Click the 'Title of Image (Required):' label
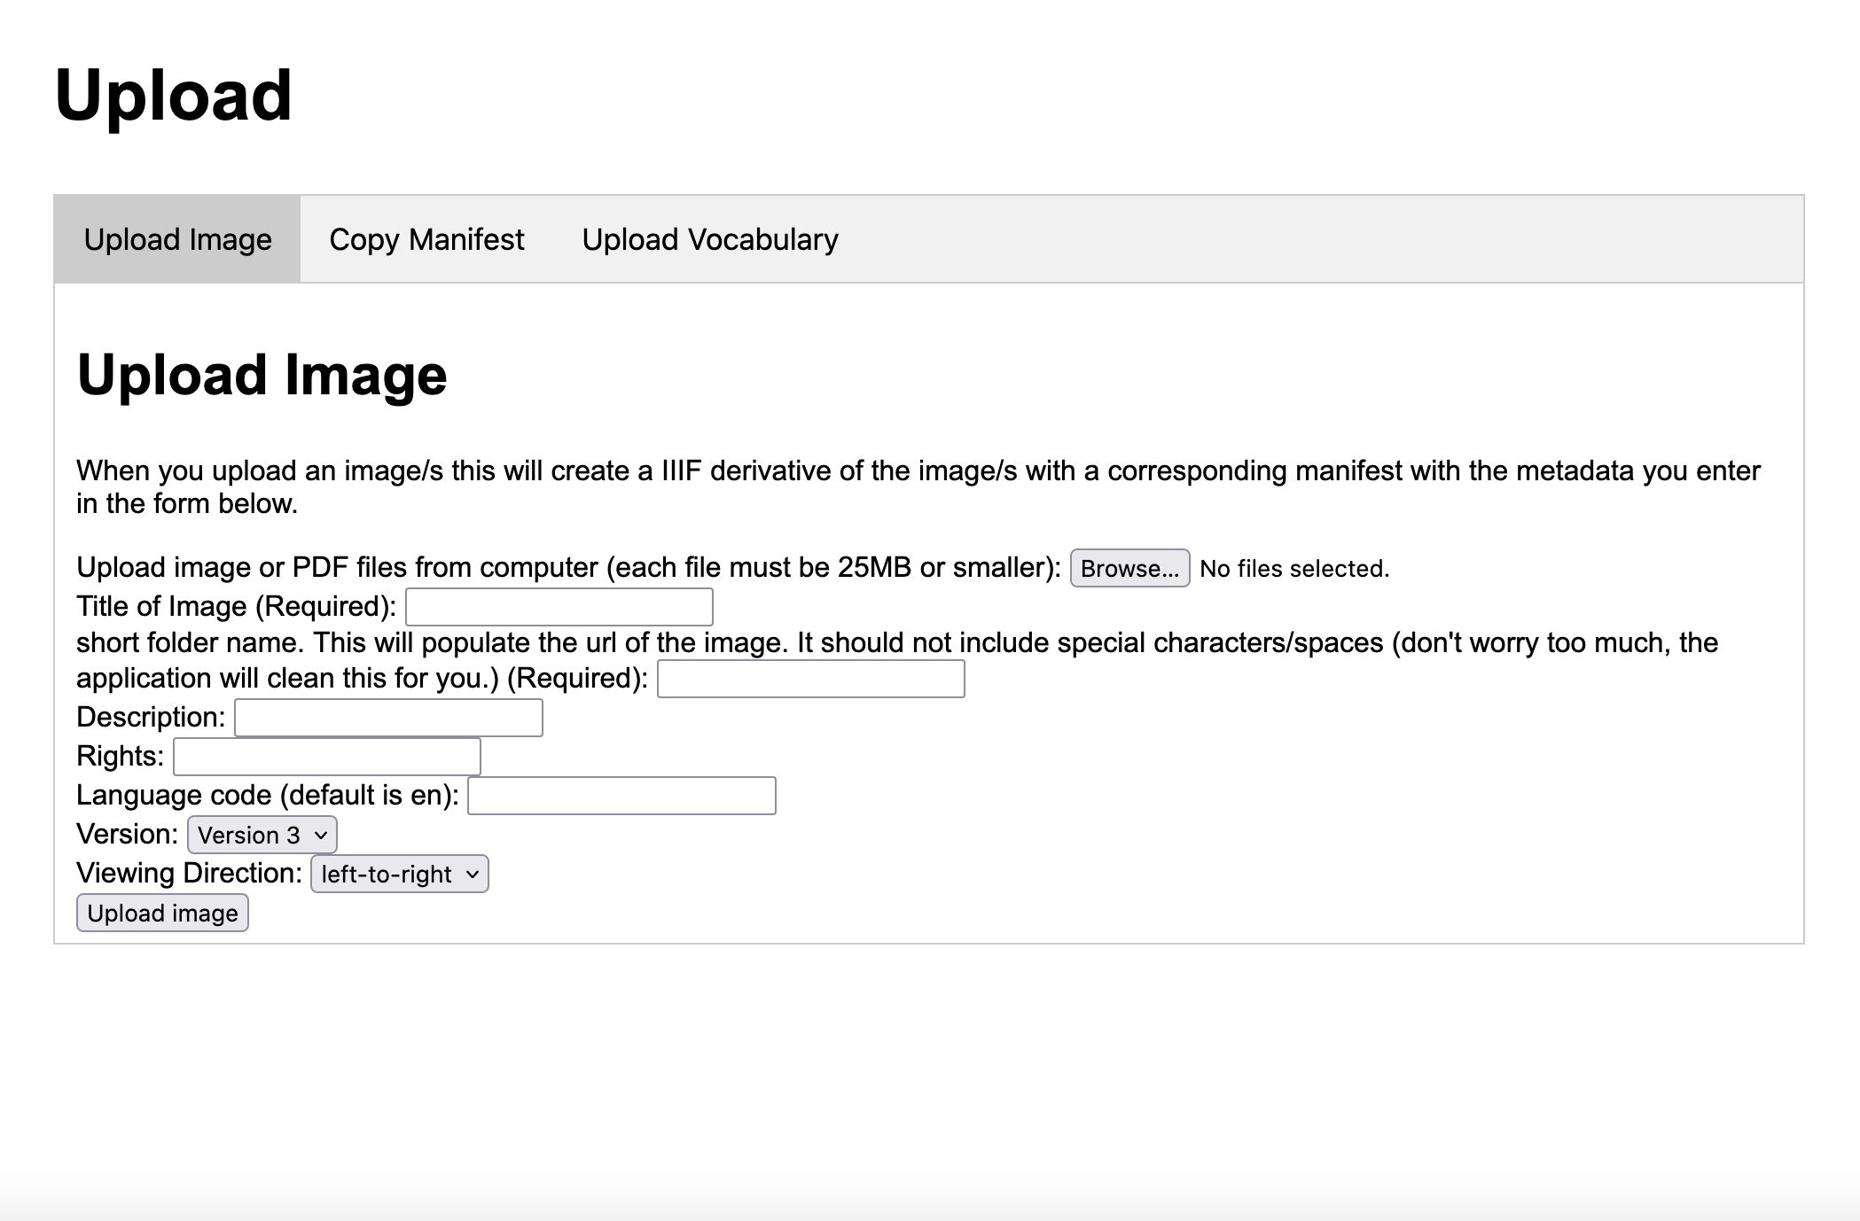The width and height of the screenshot is (1860, 1221). (x=236, y=606)
